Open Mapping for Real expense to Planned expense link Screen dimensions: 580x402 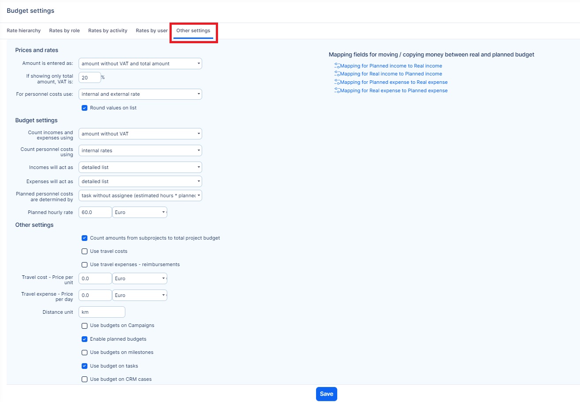(393, 90)
